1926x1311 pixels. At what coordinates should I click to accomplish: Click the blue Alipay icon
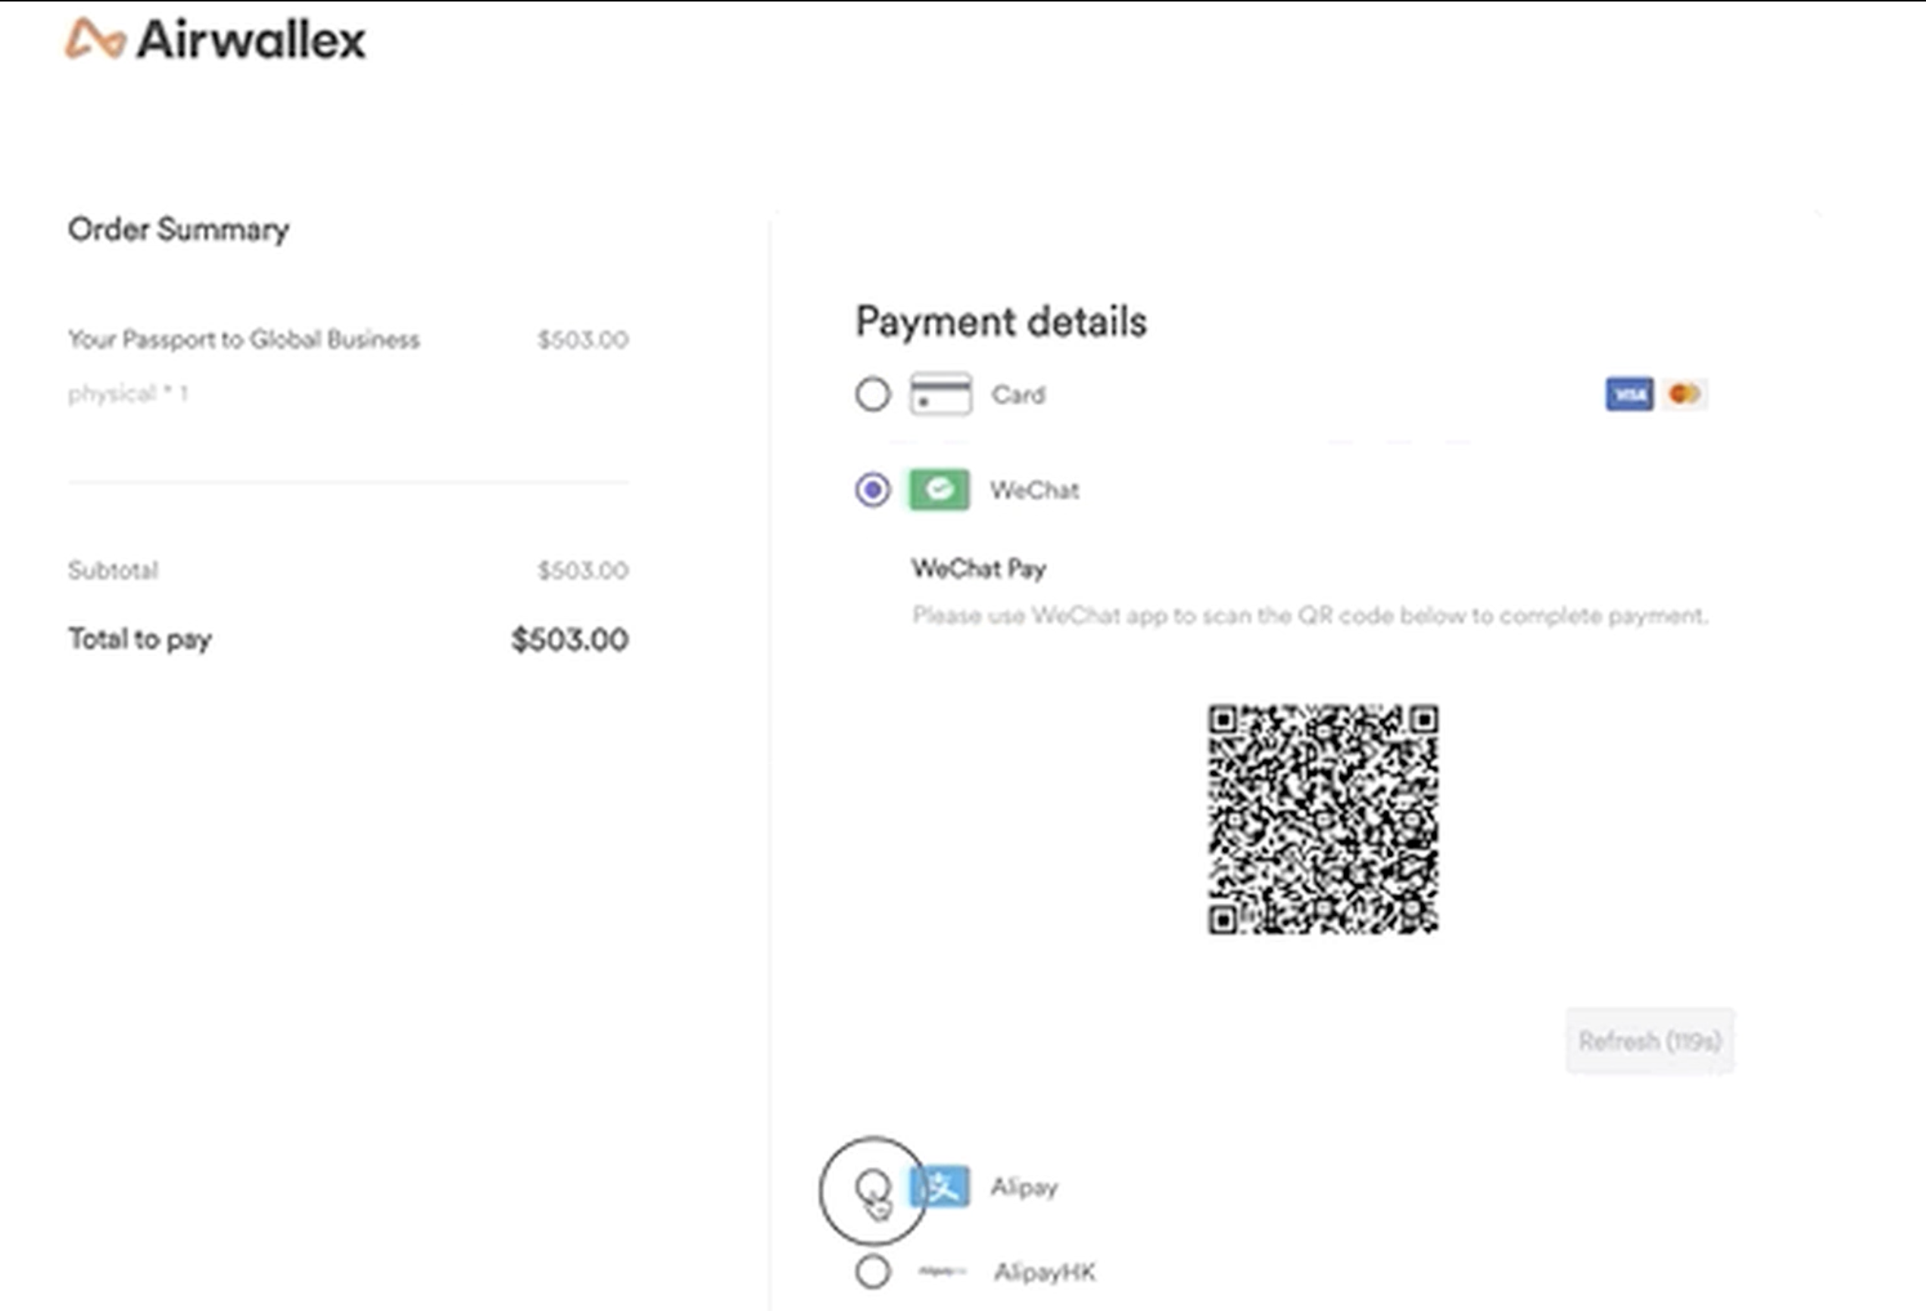(939, 1187)
